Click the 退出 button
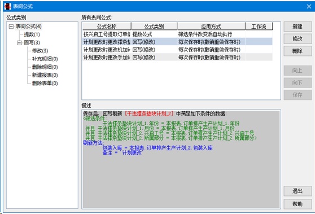The image size is (315, 214). coord(297,191)
